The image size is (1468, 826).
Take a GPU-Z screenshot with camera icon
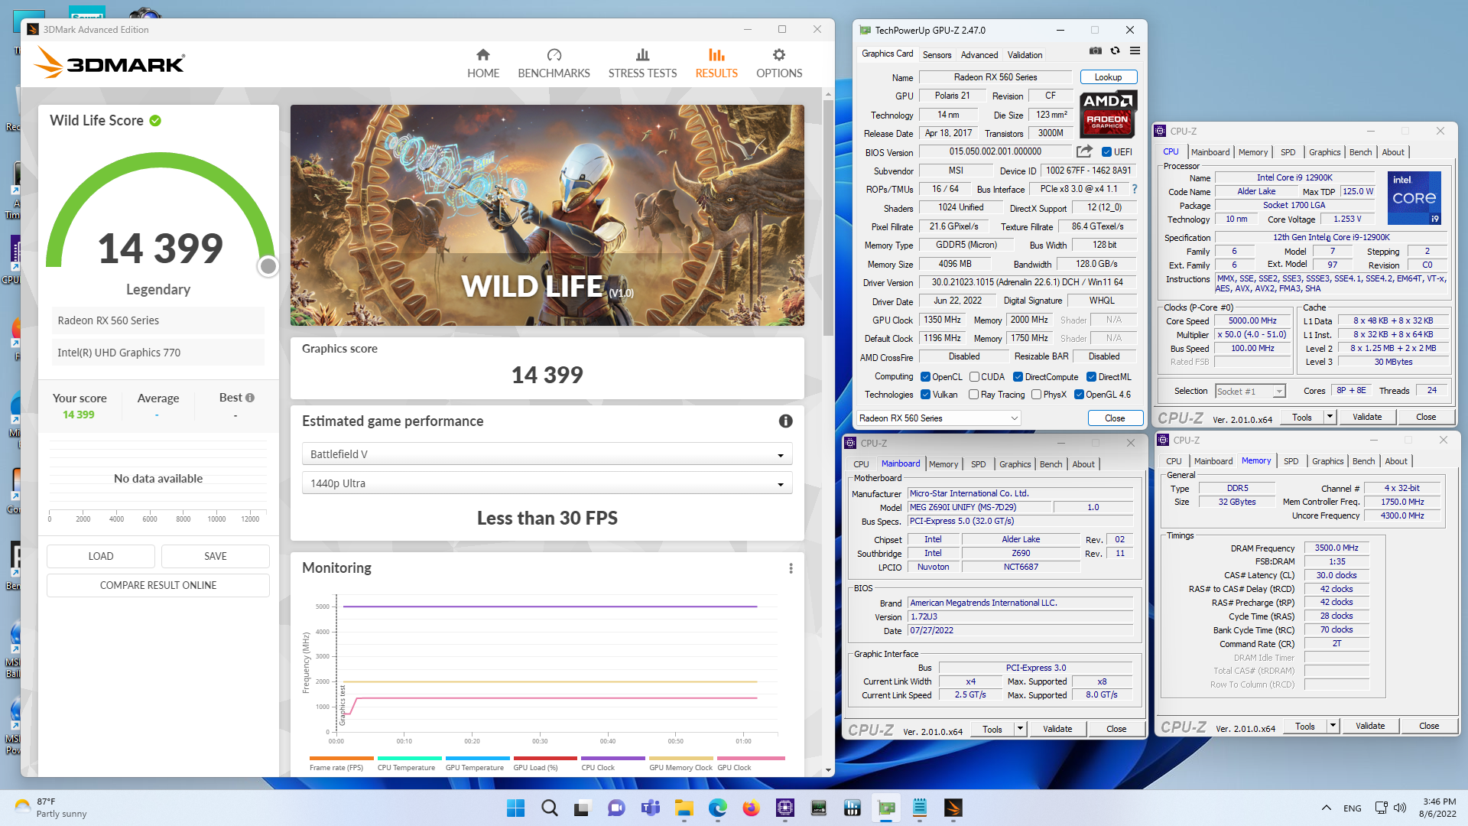click(1096, 51)
